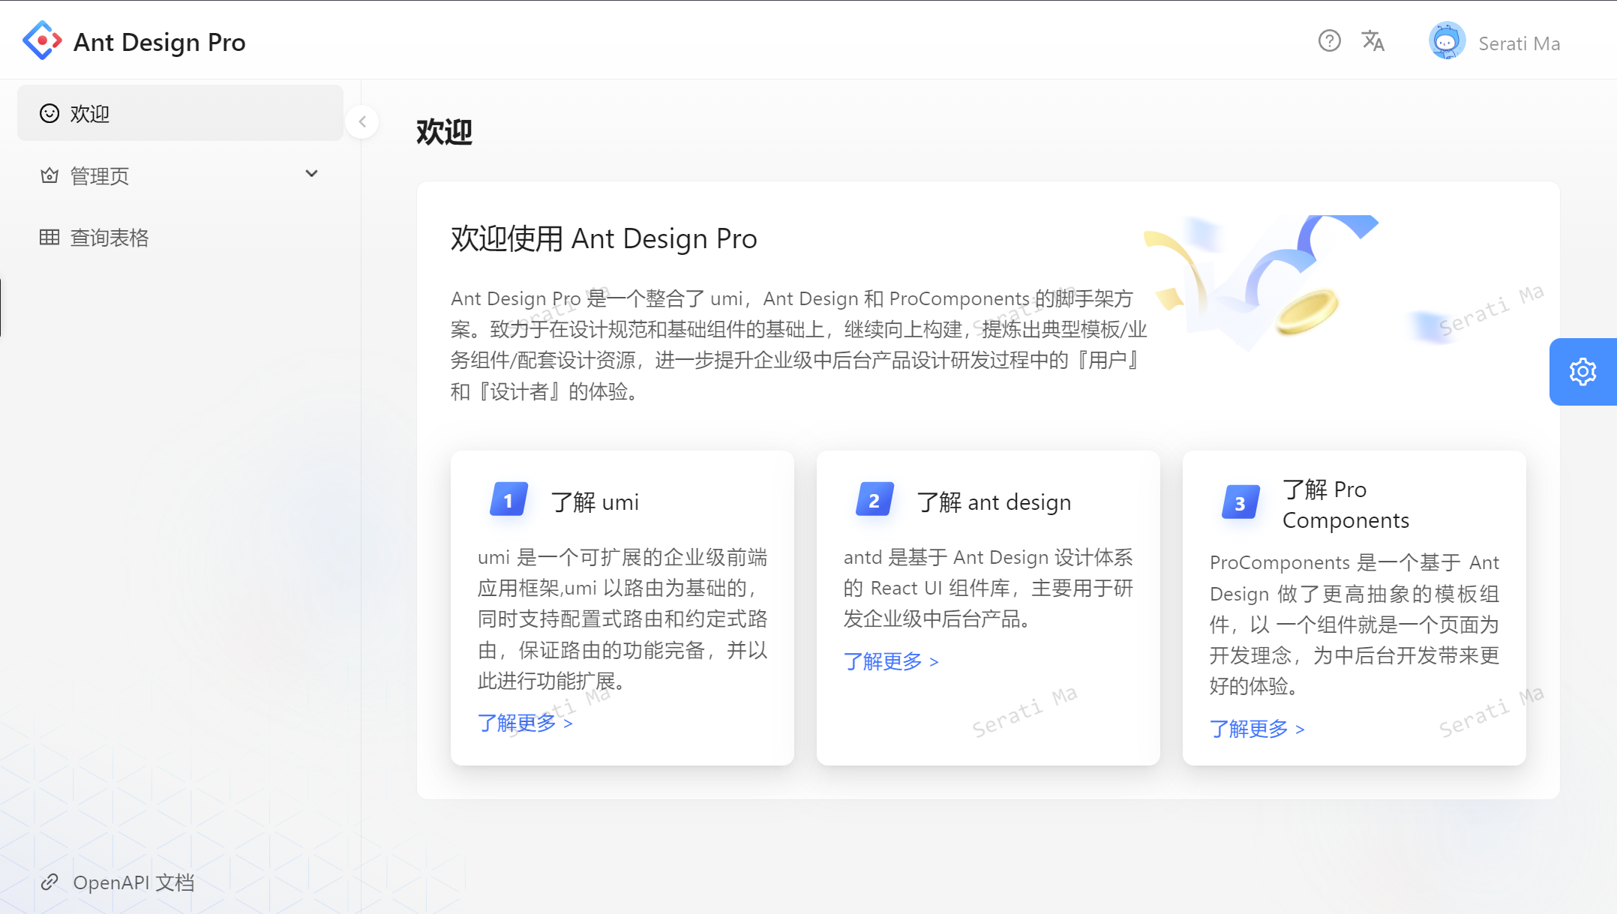The image size is (1617, 914).
Task: Click the number 3 badge on Pro Components card
Action: click(x=1240, y=503)
